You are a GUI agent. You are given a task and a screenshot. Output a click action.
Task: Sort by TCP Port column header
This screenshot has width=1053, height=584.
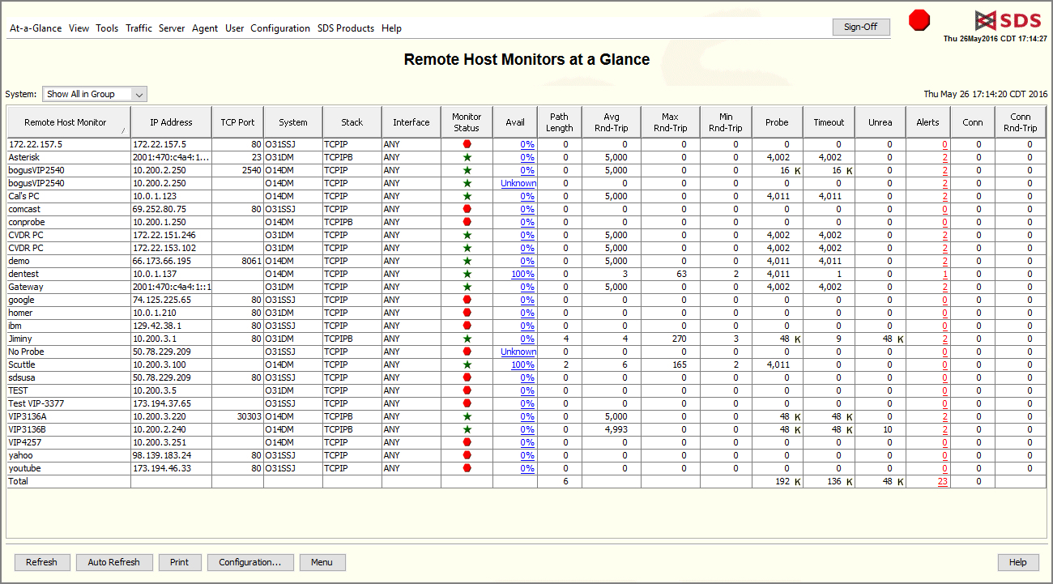[x=237, y=122]
